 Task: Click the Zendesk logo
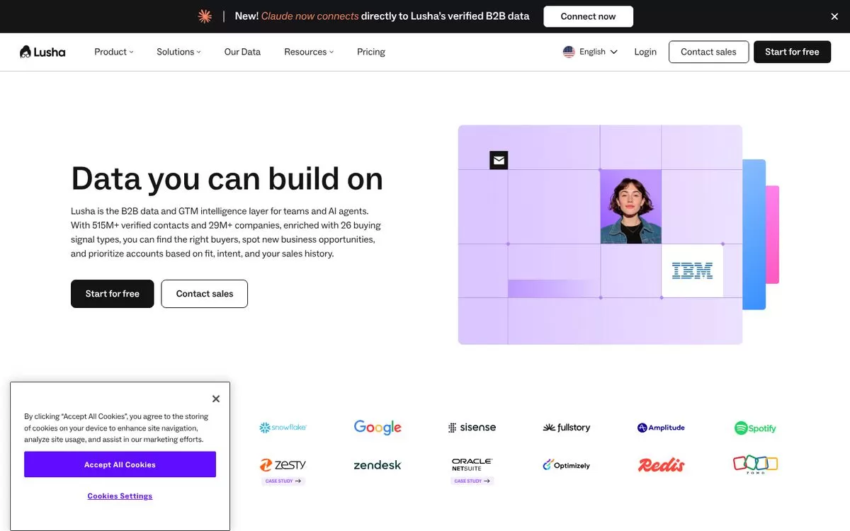[x=378, y=465]
